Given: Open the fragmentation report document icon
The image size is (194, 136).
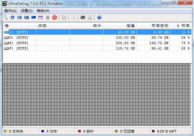Looking at the screenshot, I should [64, 17].
